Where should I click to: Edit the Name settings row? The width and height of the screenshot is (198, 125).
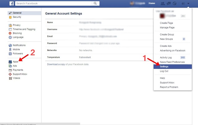99,23
